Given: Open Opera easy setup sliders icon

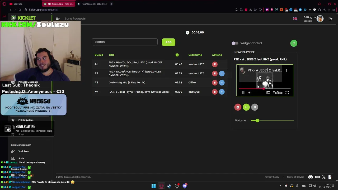Looking at the screenshot, I should (x=334, y=10).
